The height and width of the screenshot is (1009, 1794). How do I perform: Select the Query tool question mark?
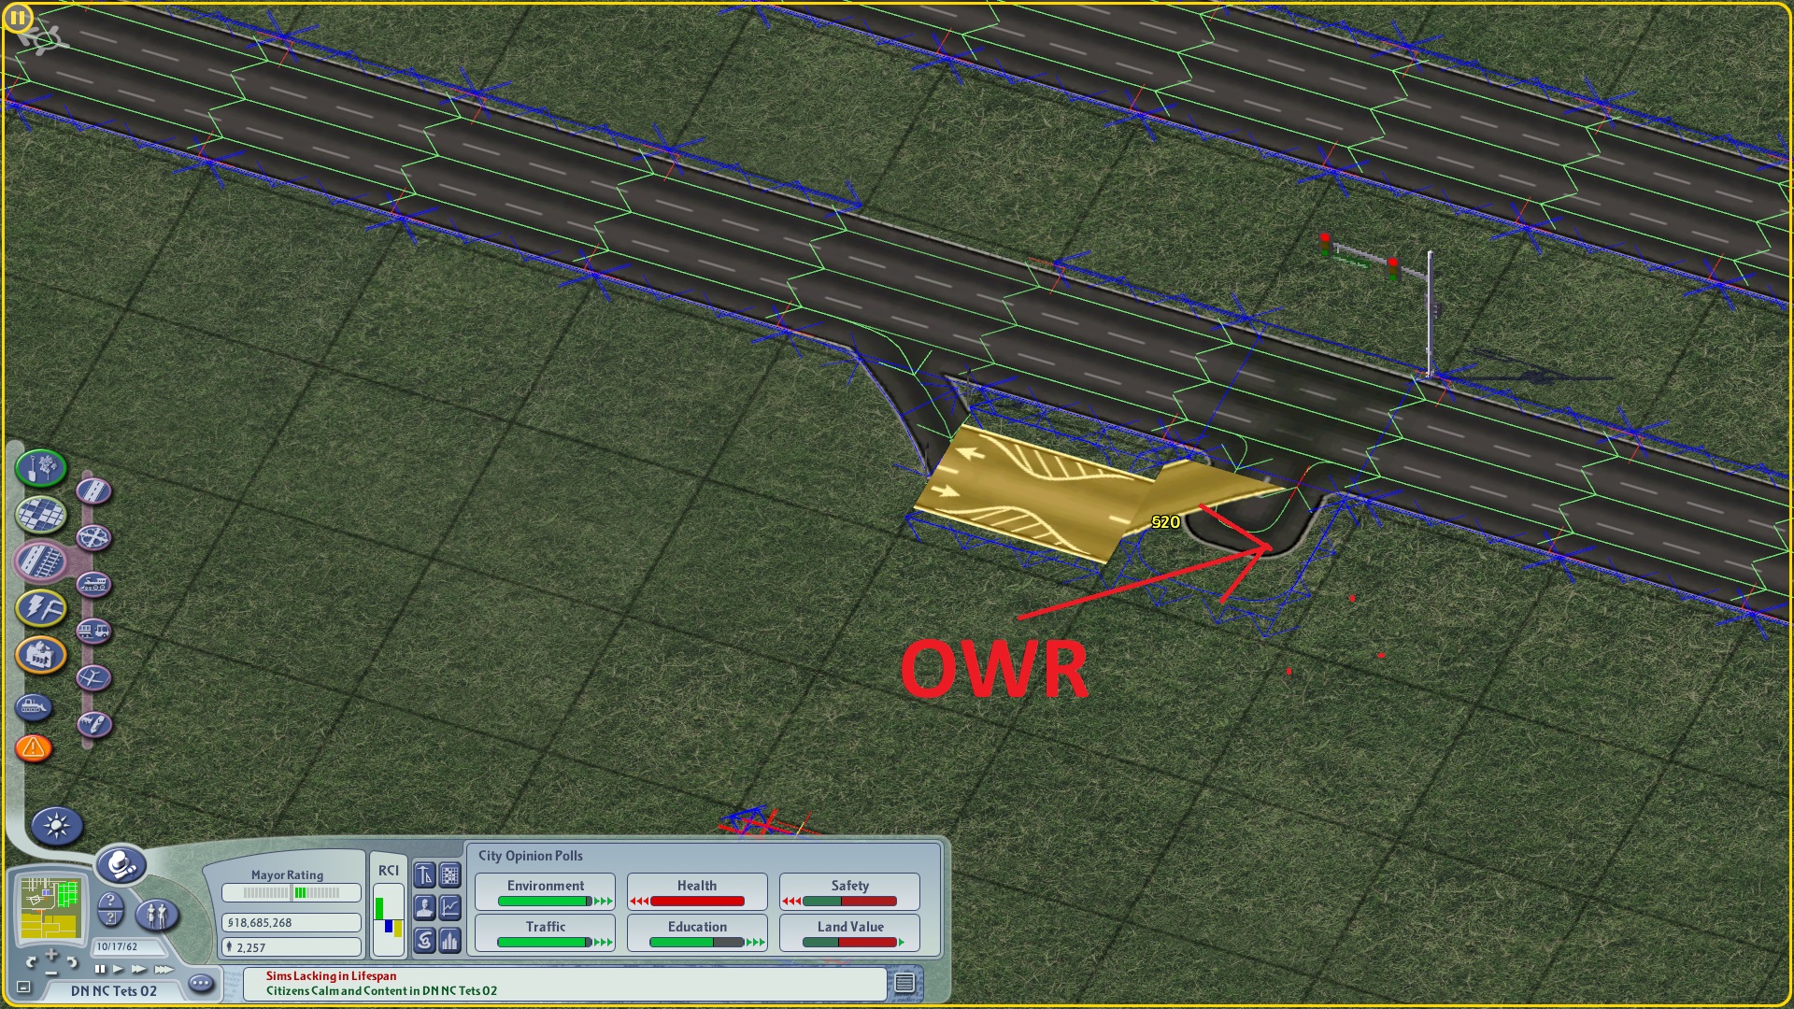pyautogui.click(x=110, y=902)
